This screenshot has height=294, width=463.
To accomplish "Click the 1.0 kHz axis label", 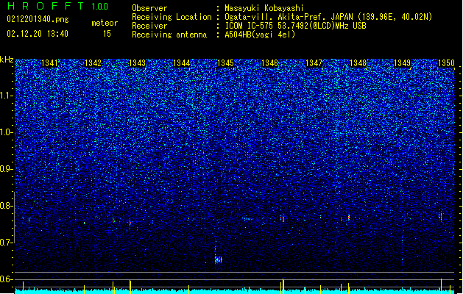I will point(7,132).
